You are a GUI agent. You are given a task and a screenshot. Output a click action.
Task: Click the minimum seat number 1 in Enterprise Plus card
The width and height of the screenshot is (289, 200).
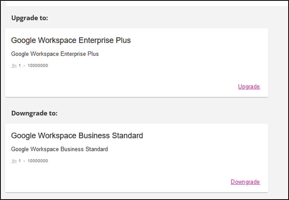tap(20, 65)
